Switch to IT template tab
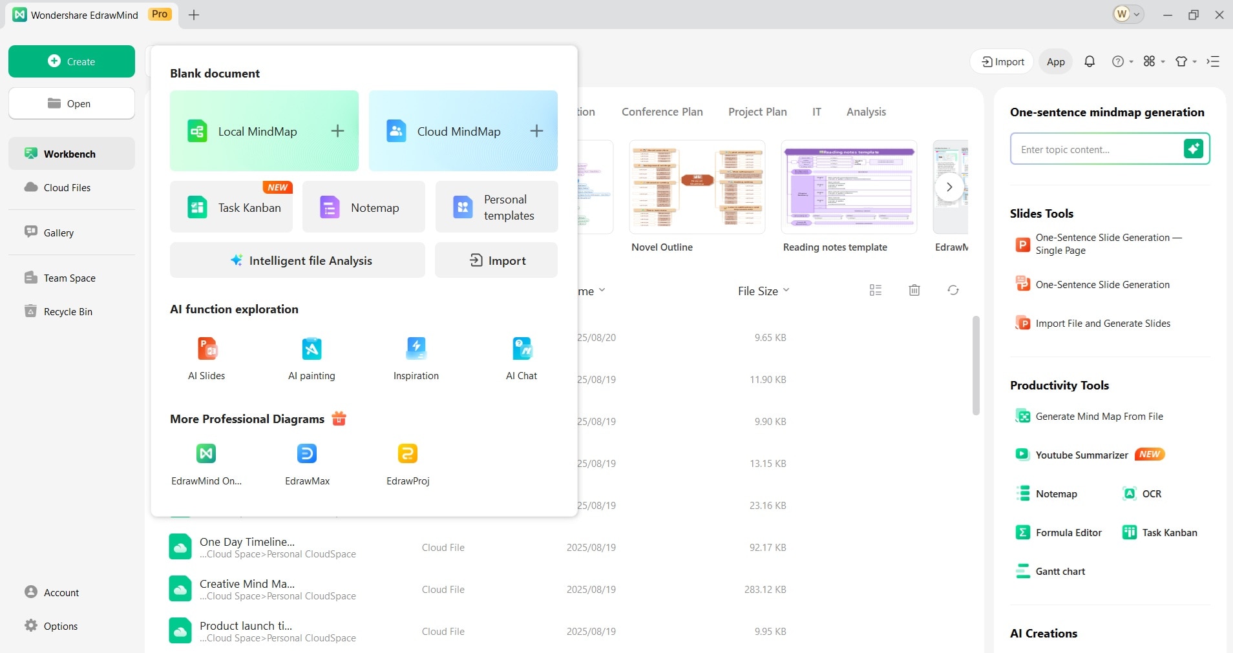Screen dimensions: 1233x653 tap(817, 112)
